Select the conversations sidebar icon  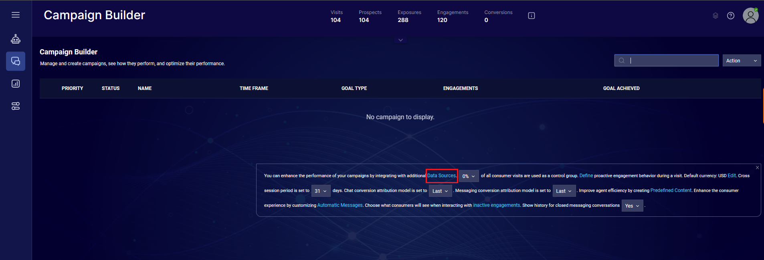coord(16,61)
